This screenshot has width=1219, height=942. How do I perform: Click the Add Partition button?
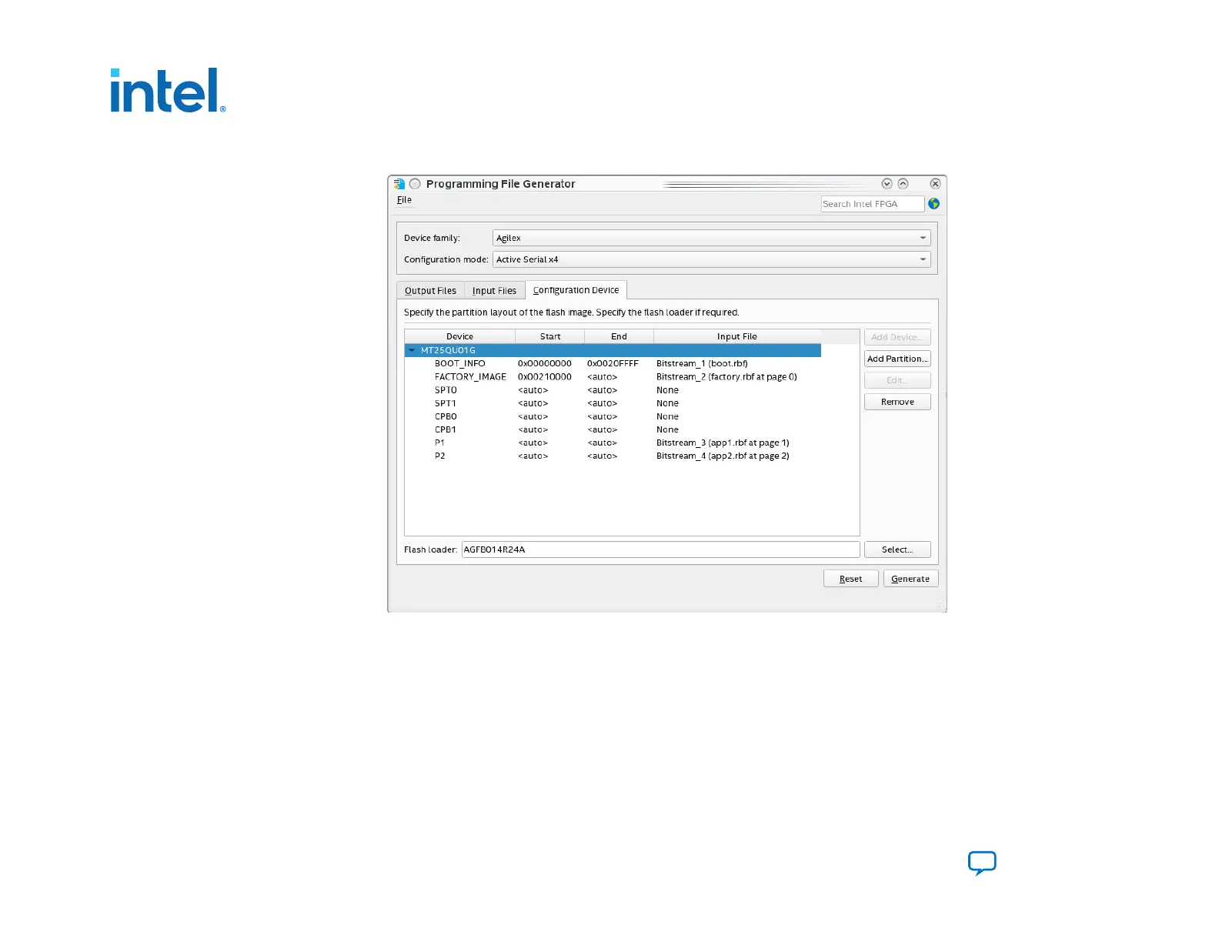pos(897,359)
